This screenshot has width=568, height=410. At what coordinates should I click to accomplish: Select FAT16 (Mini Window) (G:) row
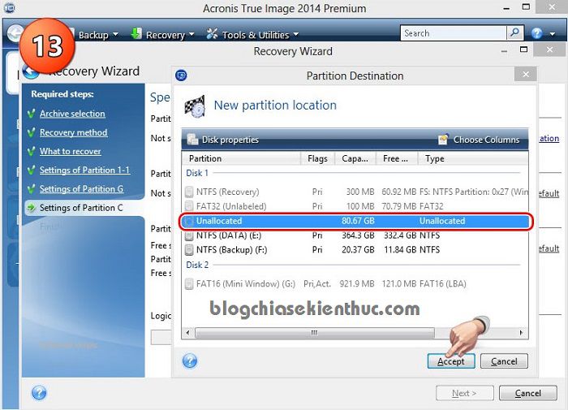(x=355, y=284)
